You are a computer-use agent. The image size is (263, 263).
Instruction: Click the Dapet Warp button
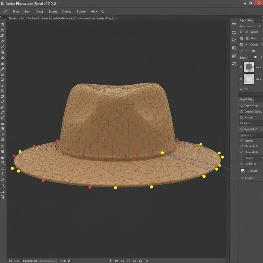pos(251,106)
